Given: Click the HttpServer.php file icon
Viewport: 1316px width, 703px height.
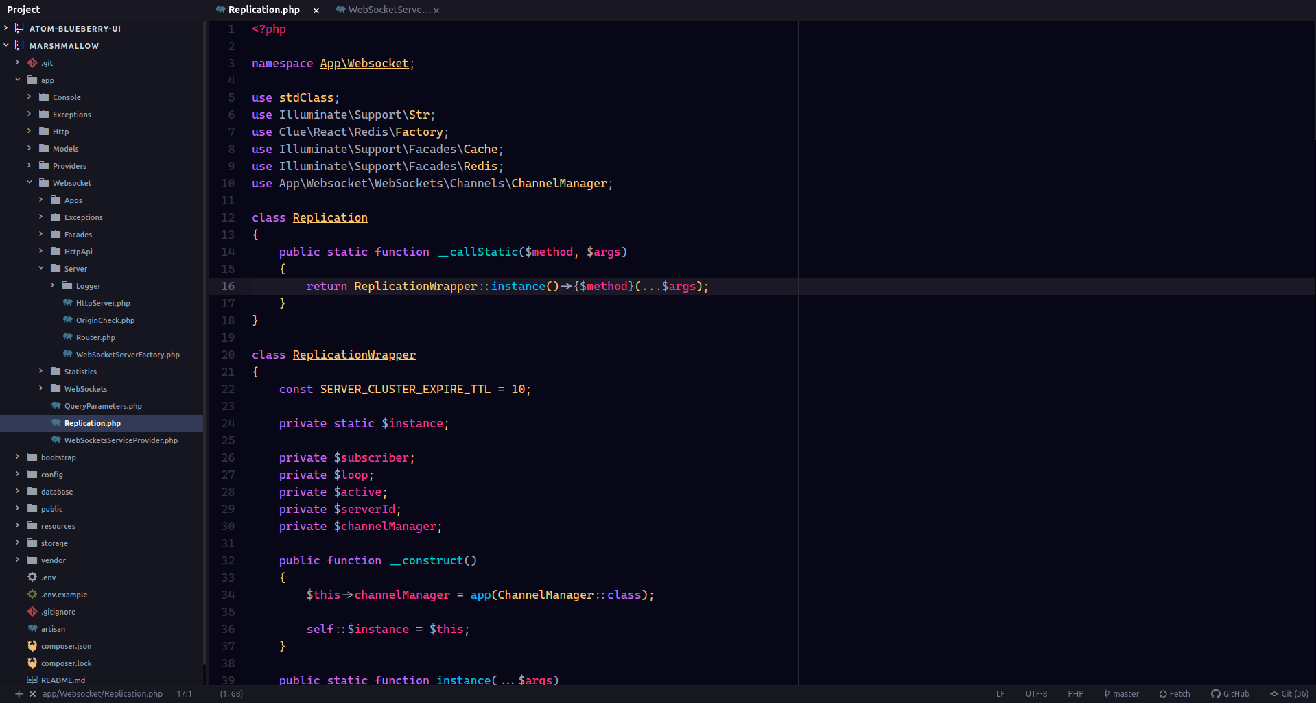Looking at the screenshot, I should (67, 302).
